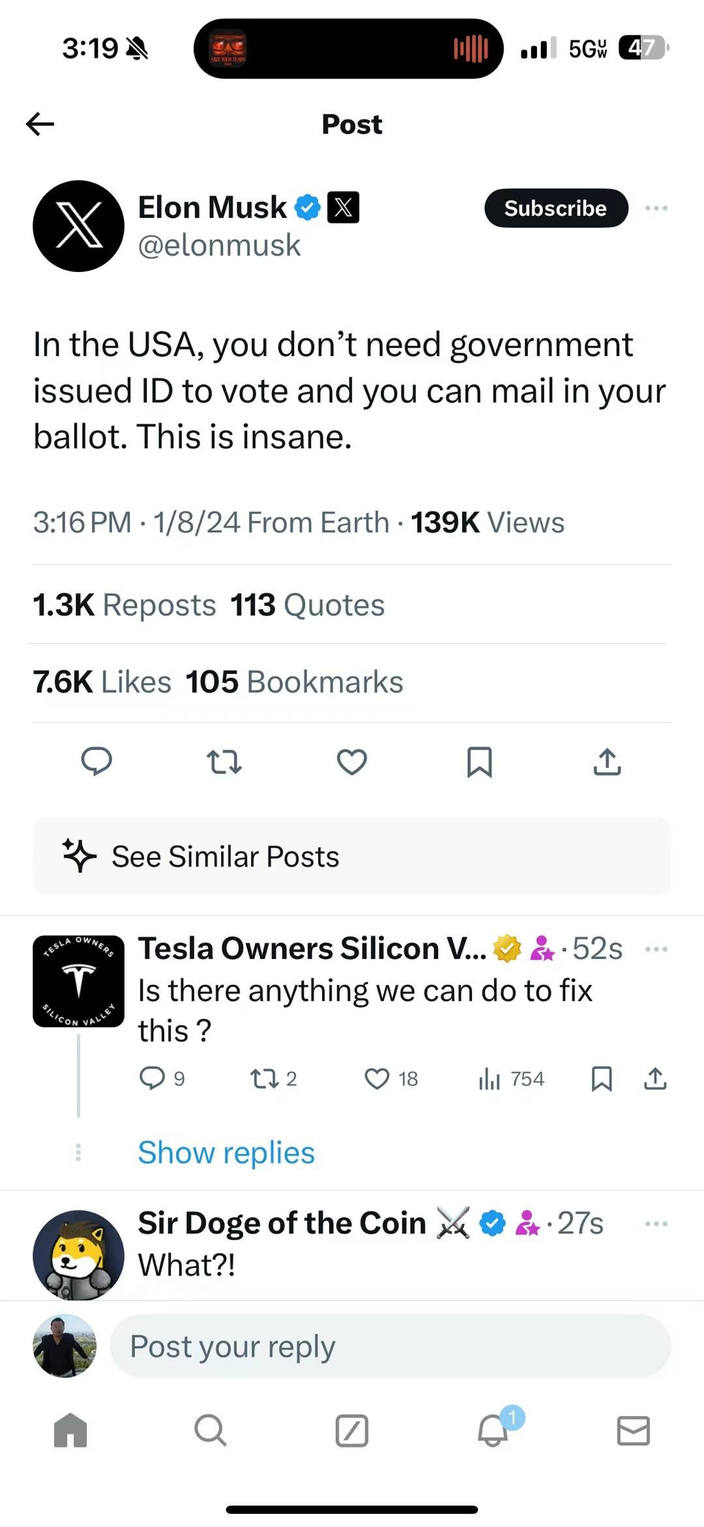This screenshot has width=704, height=1527.
Task: Go to the Home feed icon
Action: pyautogui.click(x=70, y=1431)
